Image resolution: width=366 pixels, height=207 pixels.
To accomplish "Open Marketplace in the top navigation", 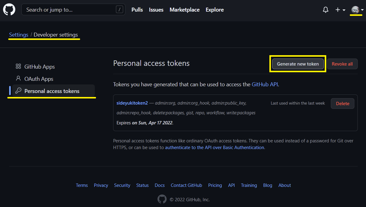I will click(185, 10).
